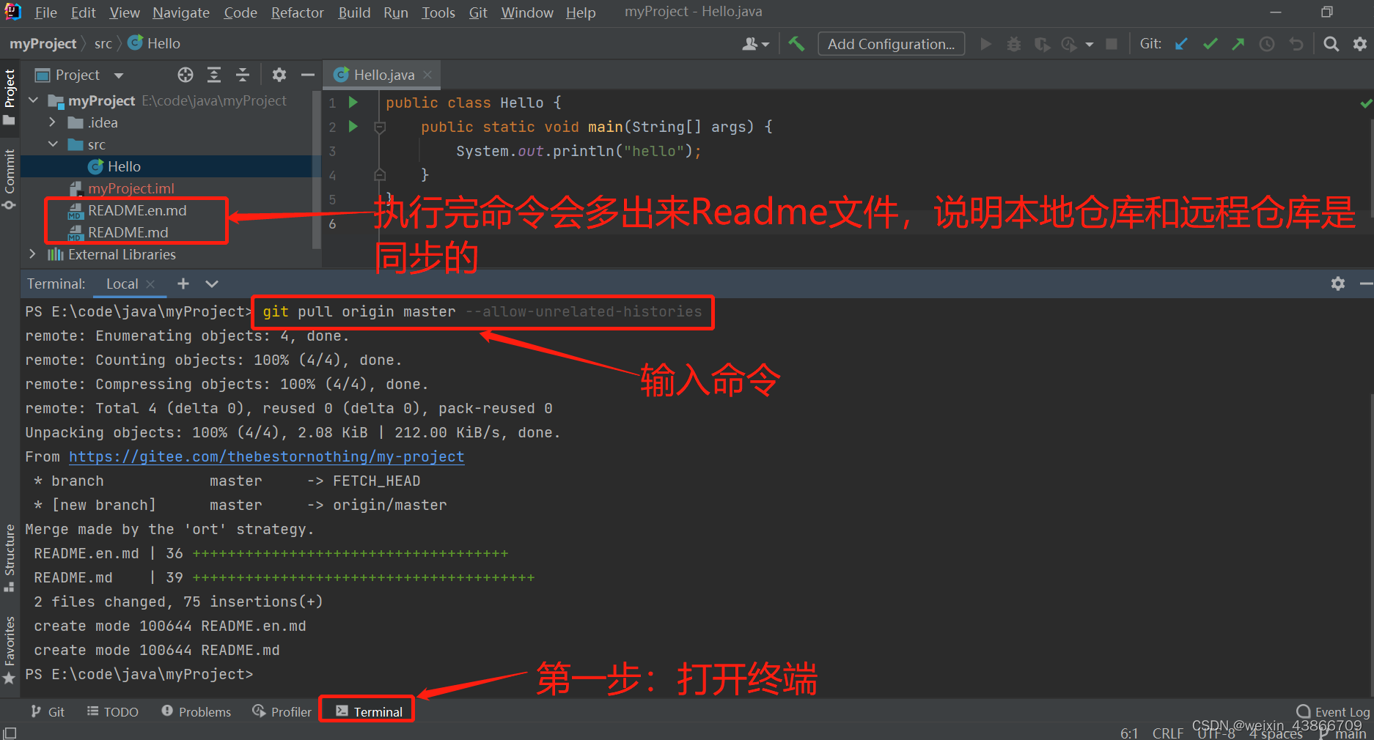
Task: Open the user account dropdown arrow
Action: click(765, 45)
